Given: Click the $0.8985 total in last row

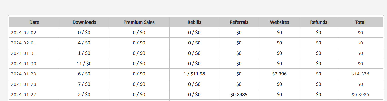Looking at the screenshot, I should 360,95.
